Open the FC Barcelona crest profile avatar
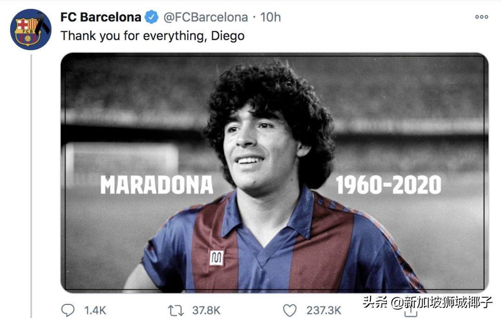This screenshot has width=502, height=318. pyautogui.click(x=31, y=30)
